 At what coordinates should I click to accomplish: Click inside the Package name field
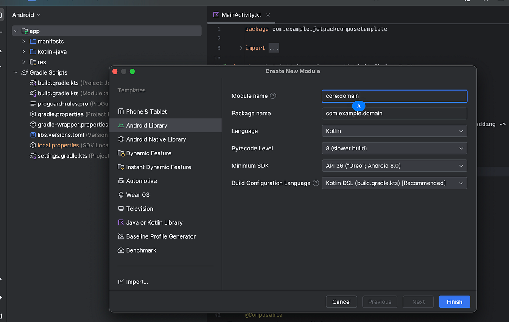pyautogui.click(x=394, y=113)
